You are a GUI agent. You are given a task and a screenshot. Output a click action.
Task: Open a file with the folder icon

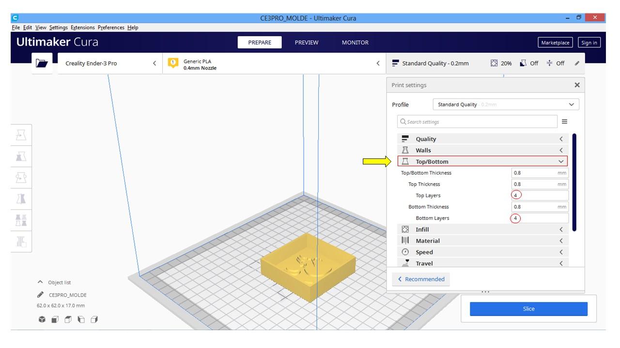[42, 63]
